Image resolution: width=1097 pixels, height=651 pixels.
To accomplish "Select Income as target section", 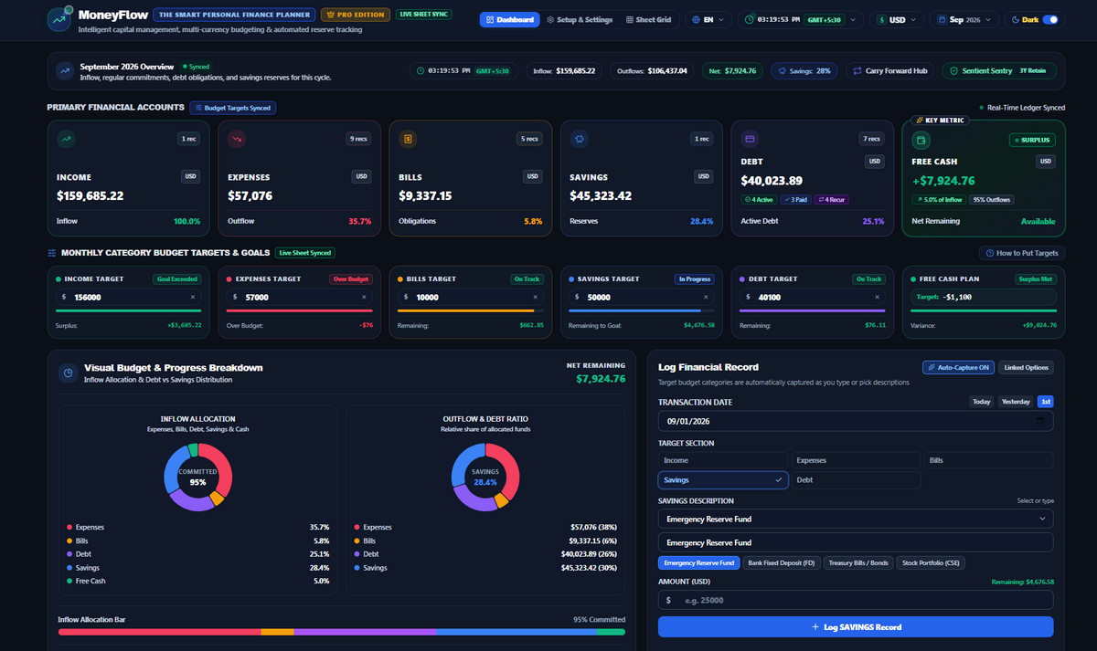I will tap(723, 460).
